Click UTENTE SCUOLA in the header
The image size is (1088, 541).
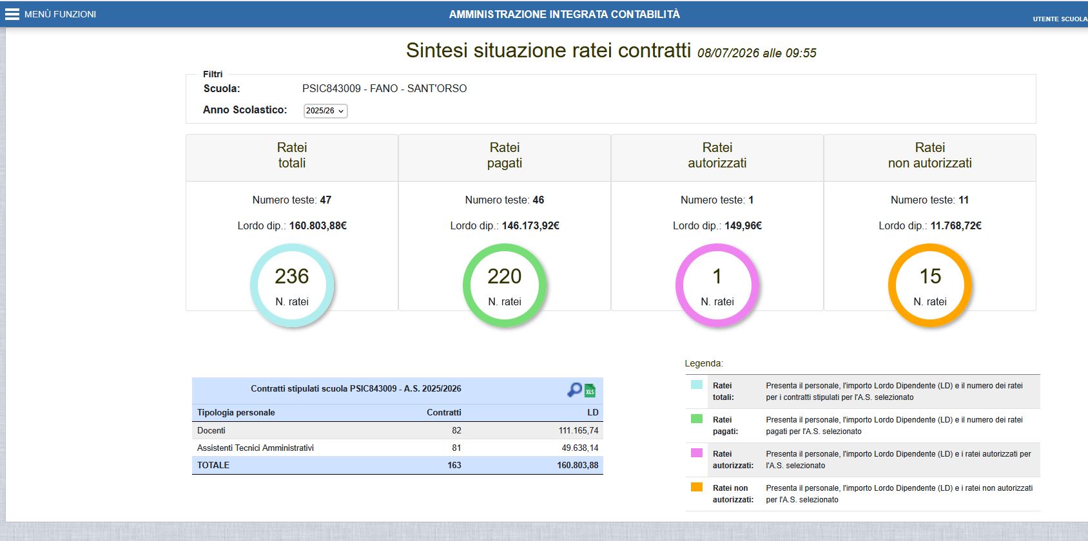coord(1060,19)
